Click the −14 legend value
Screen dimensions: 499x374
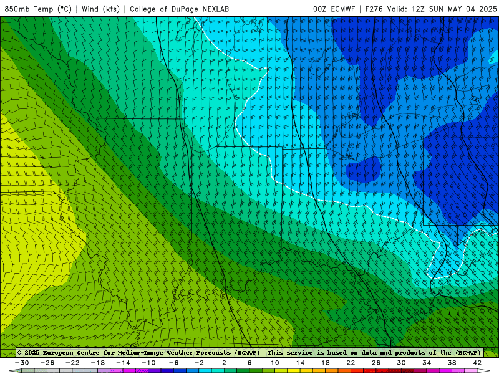click(x=123, y=363)
